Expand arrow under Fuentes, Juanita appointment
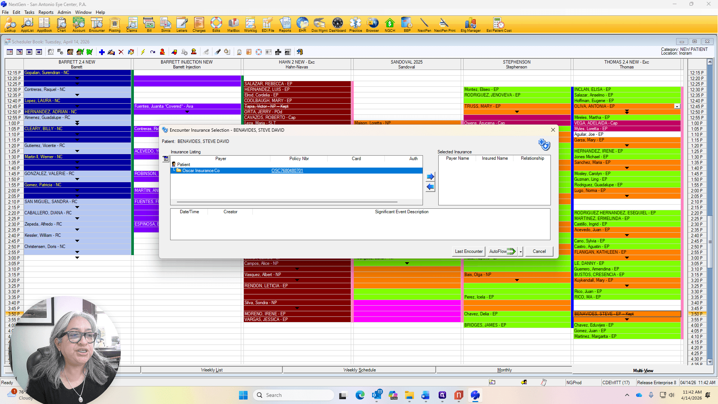The width and height of the screenshot is (718, 404). pos(187,112)
